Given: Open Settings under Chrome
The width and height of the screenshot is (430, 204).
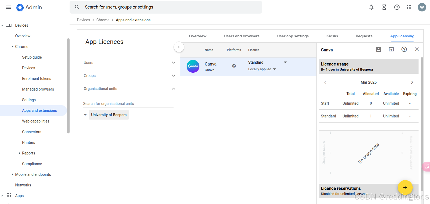Looking at the screenshot, I should pos(29,100).
